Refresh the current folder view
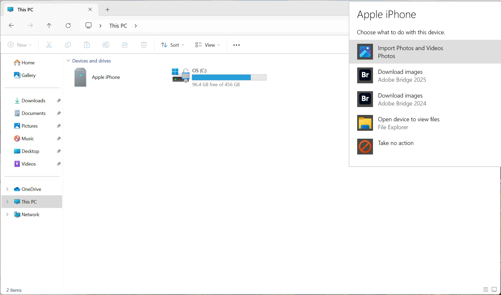 pyautogui.click(x=68, y=25)
